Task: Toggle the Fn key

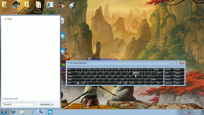Action: click(160, 83)
